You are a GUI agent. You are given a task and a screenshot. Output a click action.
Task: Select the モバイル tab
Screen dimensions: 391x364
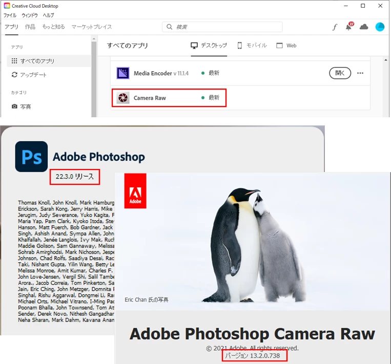[252, 46]
